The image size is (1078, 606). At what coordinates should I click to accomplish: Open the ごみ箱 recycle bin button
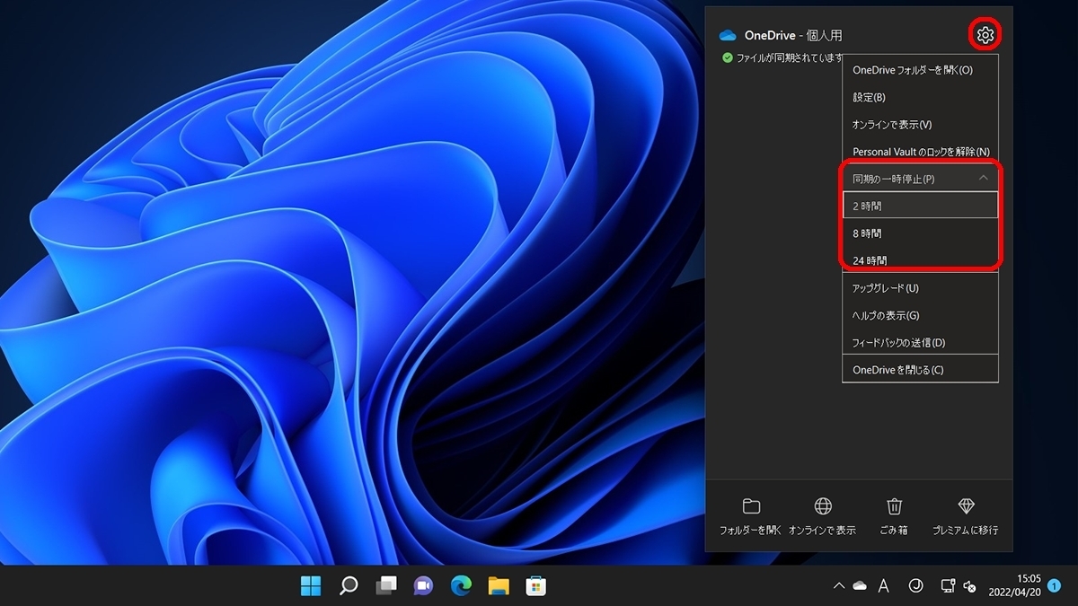pyautogui.click(x=893, y=517)
